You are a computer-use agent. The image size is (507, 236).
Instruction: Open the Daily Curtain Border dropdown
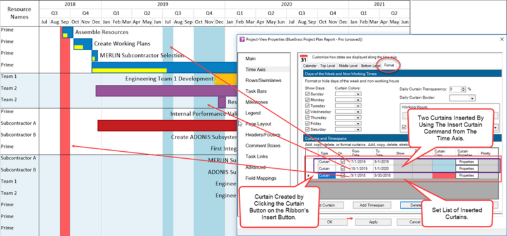click(x=463, y=97)
